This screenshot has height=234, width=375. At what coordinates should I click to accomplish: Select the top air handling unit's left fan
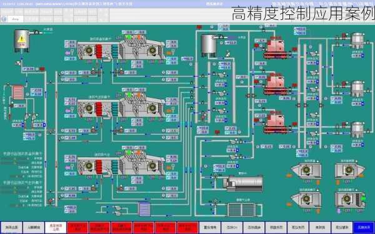tap(89, 50)
